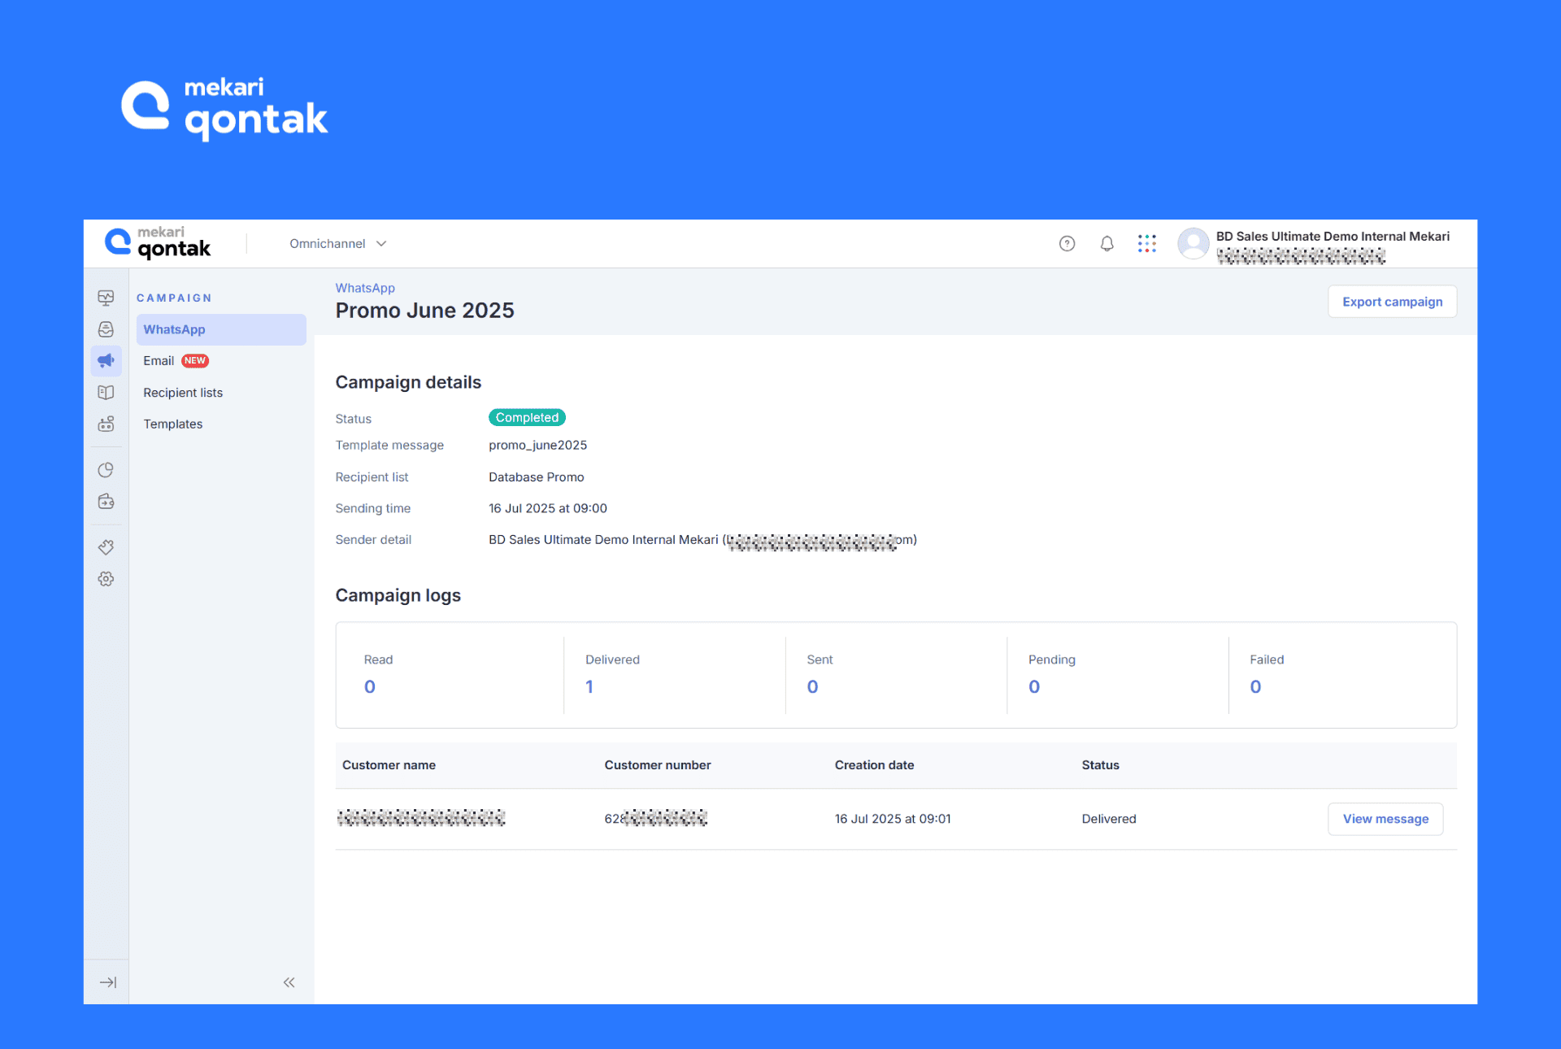Click the Export campaign button
Screen dimensions: 1561x1049
[1392, 302]
